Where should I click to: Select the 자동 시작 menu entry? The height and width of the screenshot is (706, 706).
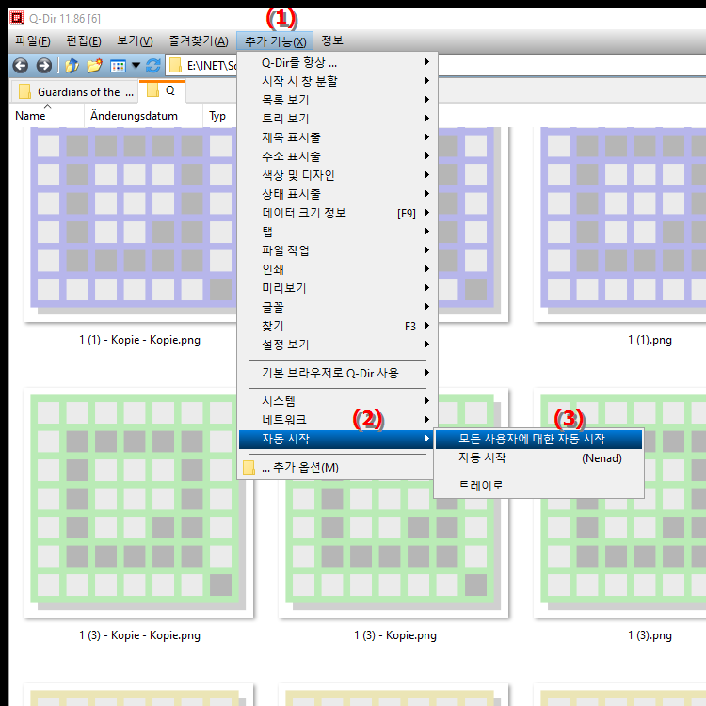(x=336, y=439)
